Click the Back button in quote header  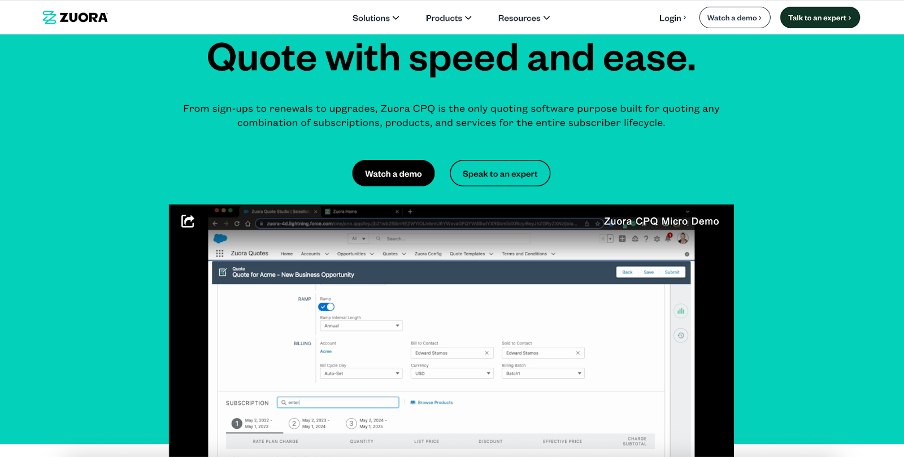click(x=627, y=272)
